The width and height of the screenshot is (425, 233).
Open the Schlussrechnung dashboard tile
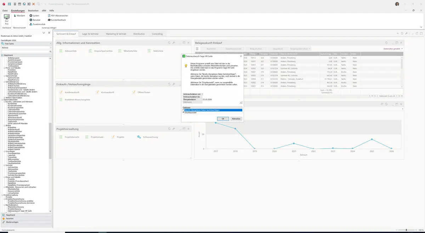point(147,137)
